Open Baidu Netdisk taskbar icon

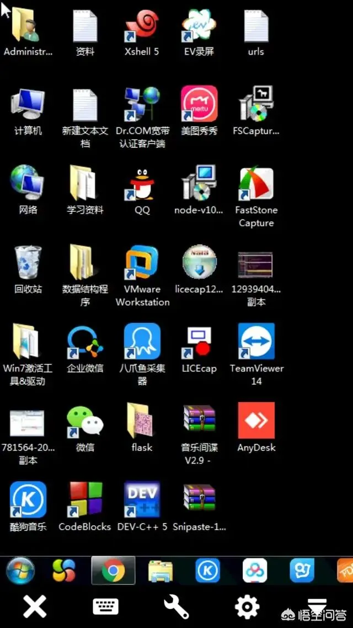[x=255, y=570]
